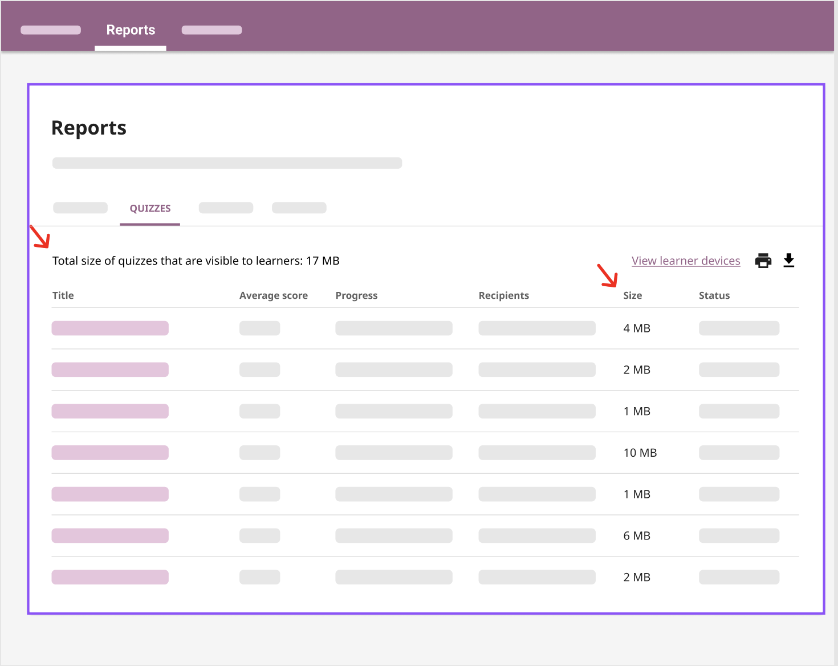Image resolution: width=838 pixels, height=666 pixels.
Task: Click the total size text above the table
Action: (196, 261)
